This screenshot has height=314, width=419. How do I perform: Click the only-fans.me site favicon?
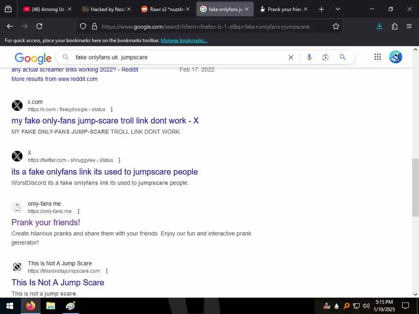(x=17, y=207)
